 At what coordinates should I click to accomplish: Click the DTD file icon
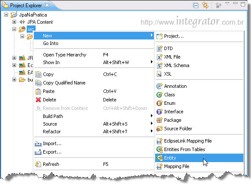[x=159, y=48]
